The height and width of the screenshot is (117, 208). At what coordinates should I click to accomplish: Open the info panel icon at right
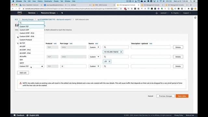195,18
